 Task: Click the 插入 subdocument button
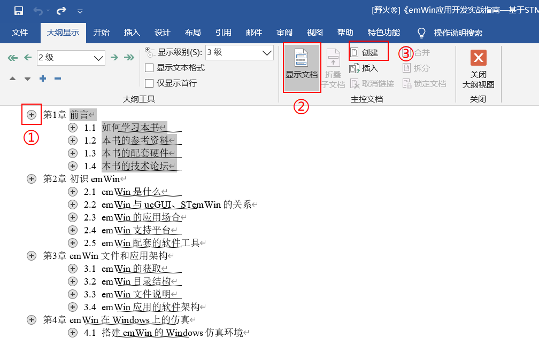pyautogui.click(x=364, y=68)
